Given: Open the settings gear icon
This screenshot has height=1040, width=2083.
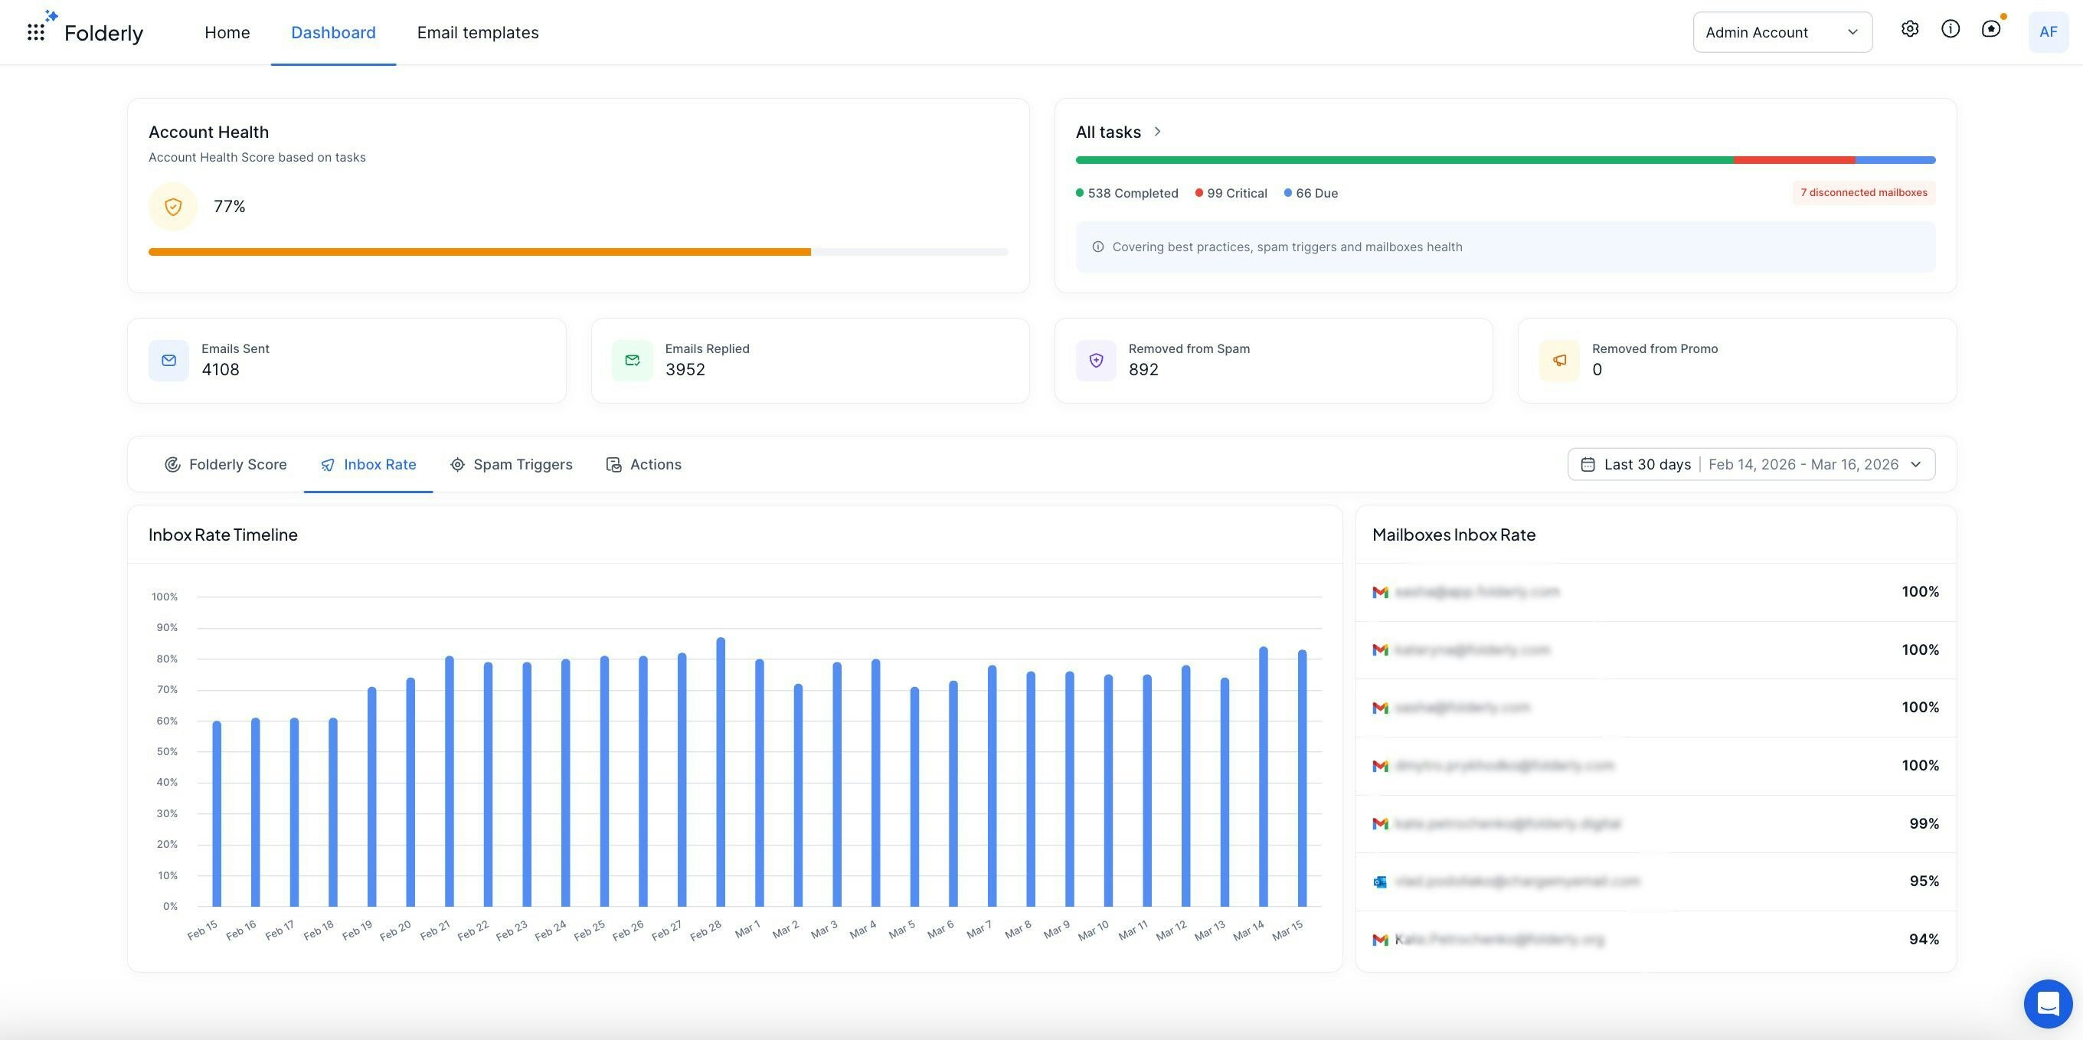Looking at the screenshot, I should click(x=1909, y=29).
